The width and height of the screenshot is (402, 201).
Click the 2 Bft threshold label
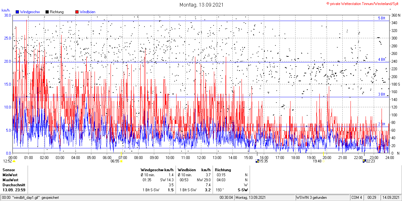tap(381, 124)
